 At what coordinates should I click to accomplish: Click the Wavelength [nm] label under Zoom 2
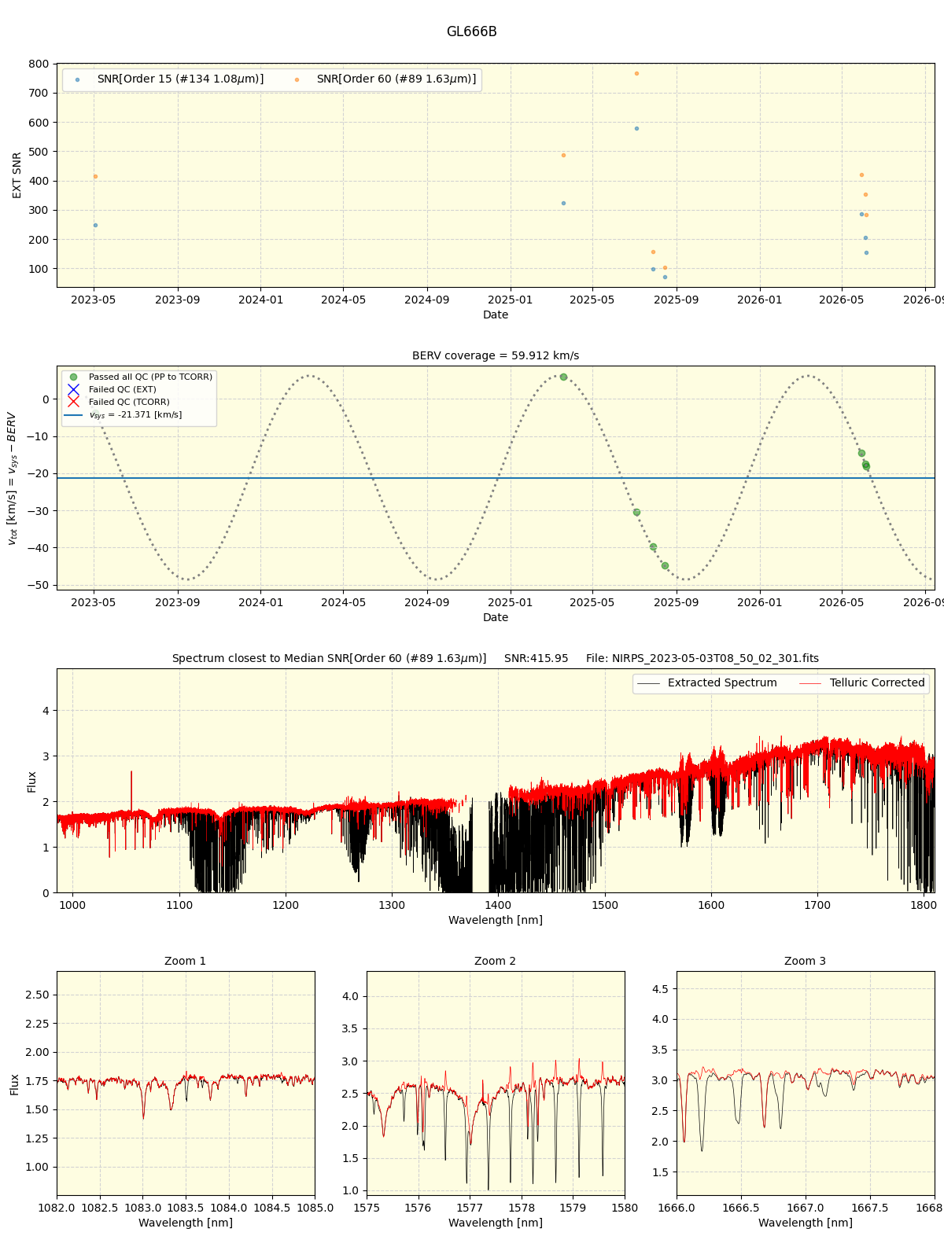[x=496, y=1223]
